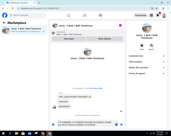Open Internet Explorer from the taskbar
171x136 pixels.
pyautogui.click(x=10, y=133)
